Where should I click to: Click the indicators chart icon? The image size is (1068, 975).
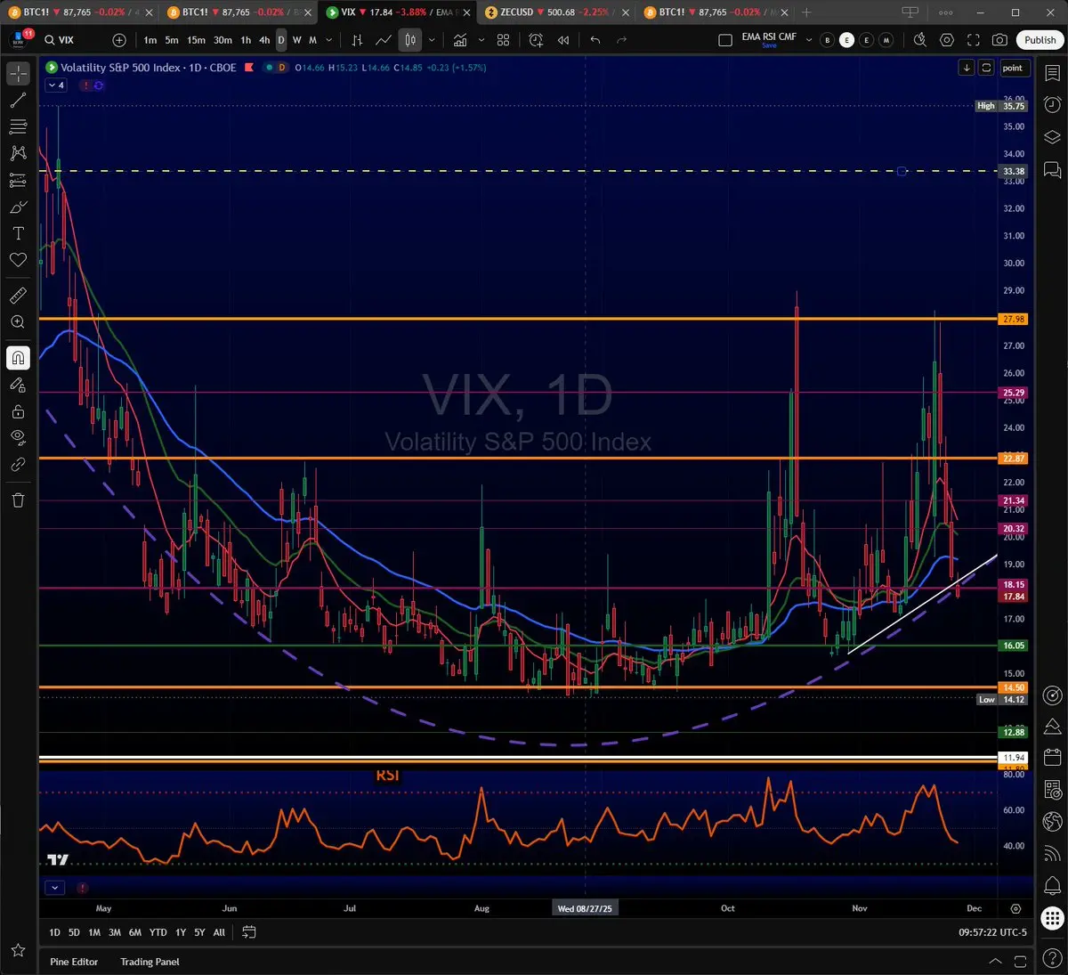click(x=460, y=40)
